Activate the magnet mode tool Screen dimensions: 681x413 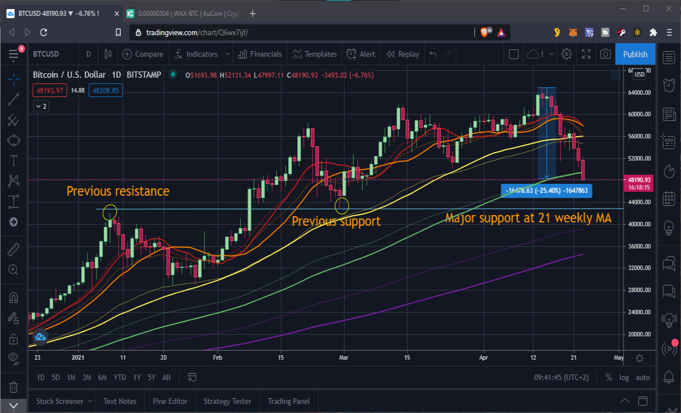14,297
